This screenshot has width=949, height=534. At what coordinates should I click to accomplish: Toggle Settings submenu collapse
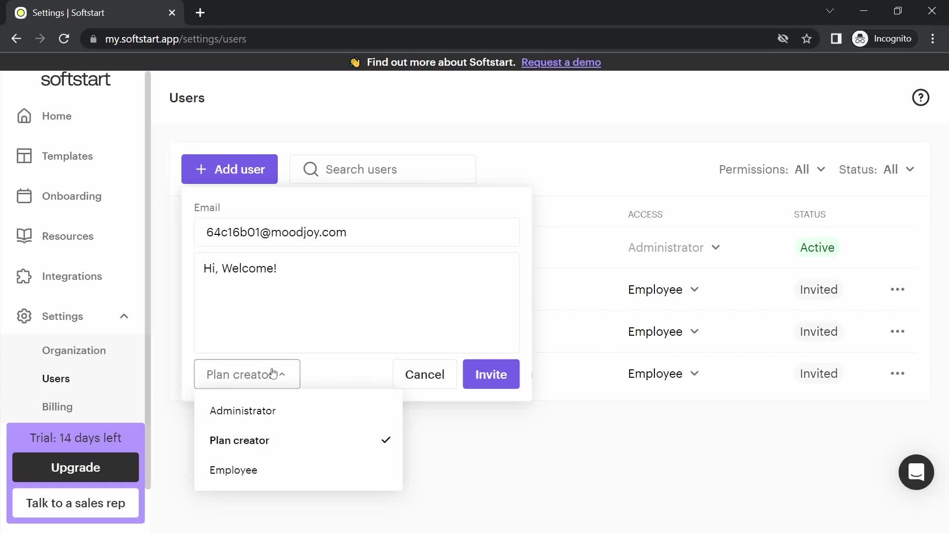tap(125, 317)
